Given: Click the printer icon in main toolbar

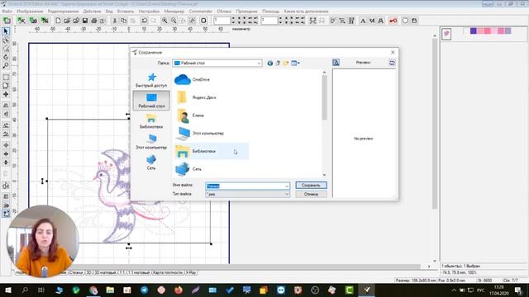Looking at the screenshot, I should tap(93, 21).
